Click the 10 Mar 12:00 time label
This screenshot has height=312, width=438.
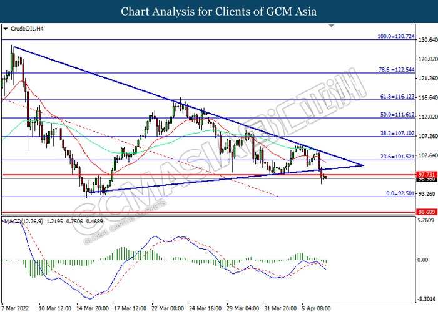click(x=55, y=308)
